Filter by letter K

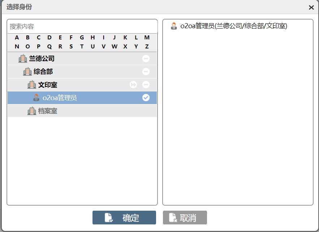tap(125, 38)
